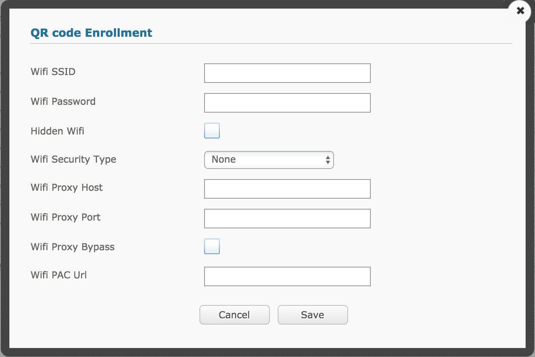Viewport: 535px width, 357px height.
Task: Select the Wifi Proxy Port input
Action: (287, 219)
